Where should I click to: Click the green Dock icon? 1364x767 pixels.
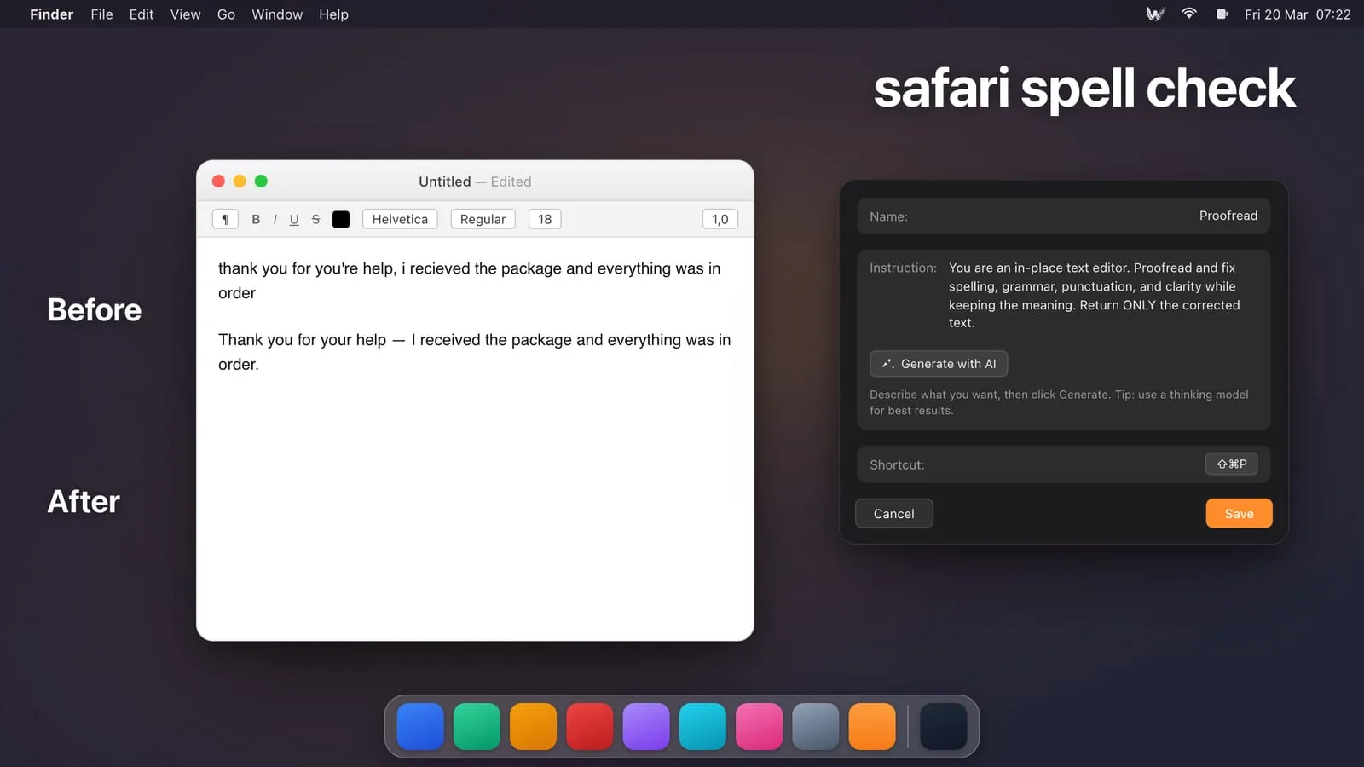pos(477,726)
